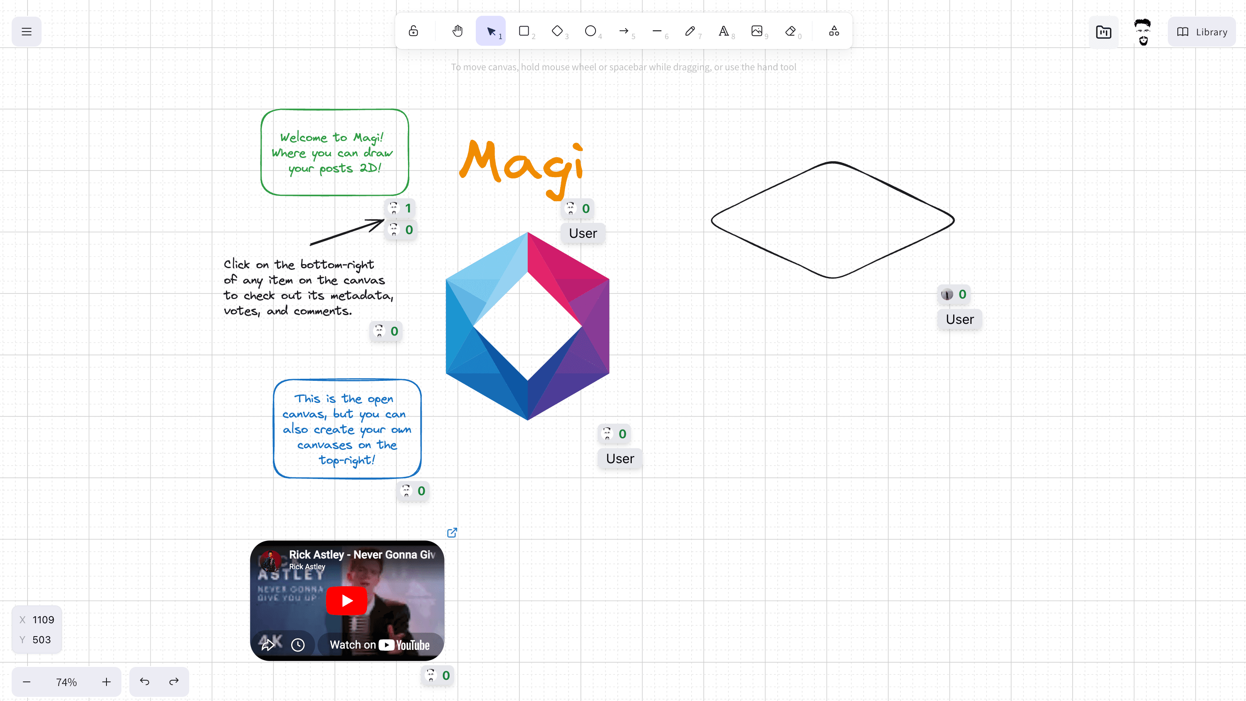1246x701 pixels.
Task: Click Watch on YouTube link
Action: pos(380,645)
